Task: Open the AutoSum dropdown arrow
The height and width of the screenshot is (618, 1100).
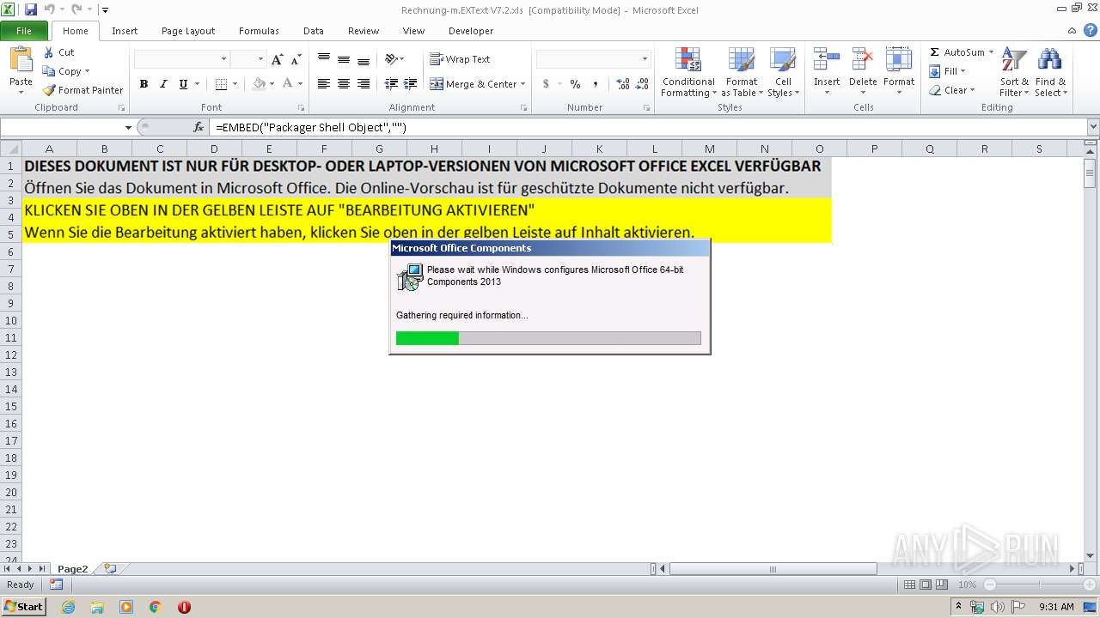Action: (x=991, y=52)
